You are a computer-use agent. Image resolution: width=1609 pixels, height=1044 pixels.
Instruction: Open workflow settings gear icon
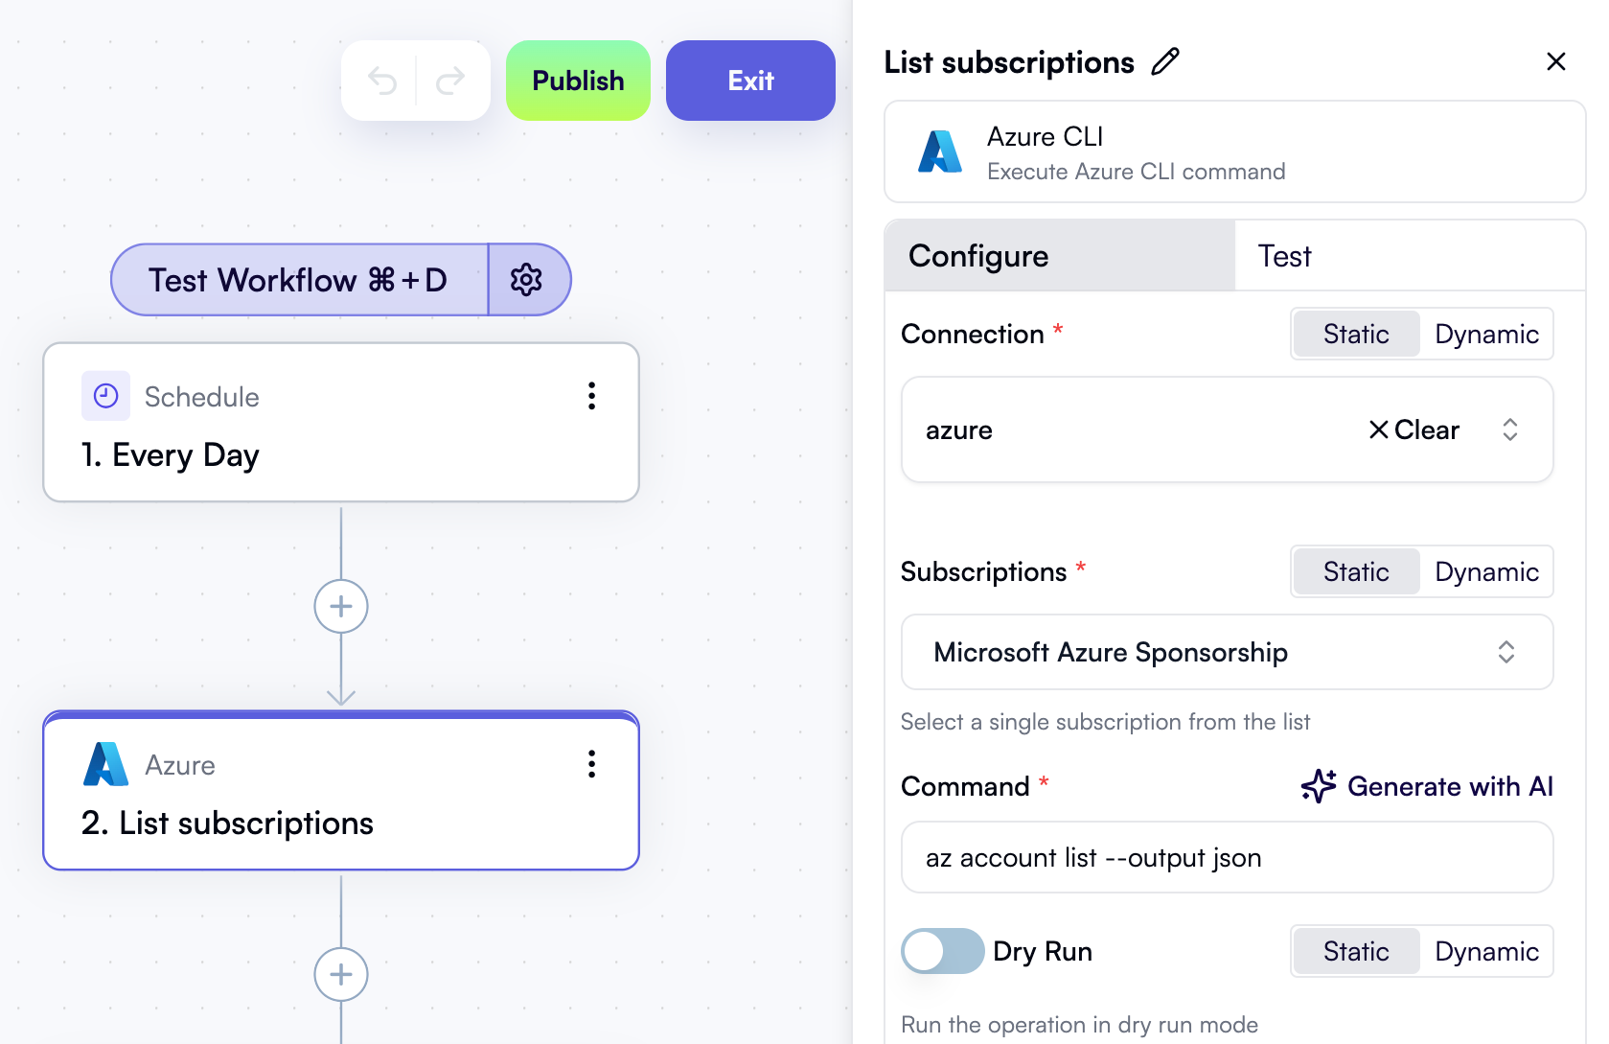click(x=528, y=279)
